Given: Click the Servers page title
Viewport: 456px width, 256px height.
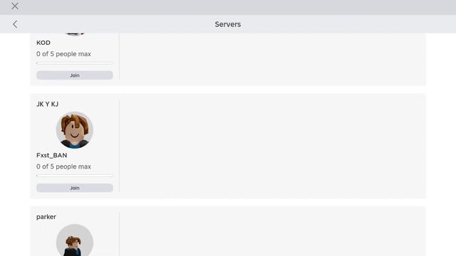Looking at the screenshot, I should (228, 24).
